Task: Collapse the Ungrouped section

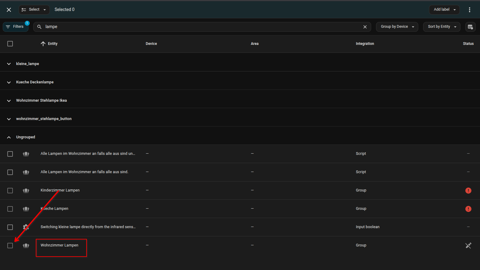Action: pos(9,137)
